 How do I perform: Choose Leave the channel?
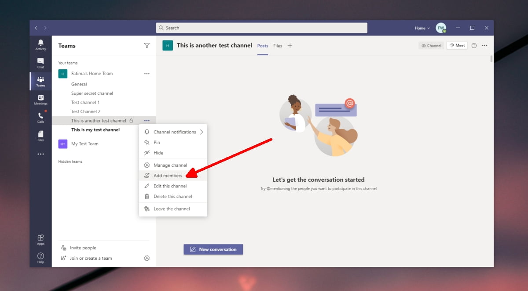[x=173, y=209]
